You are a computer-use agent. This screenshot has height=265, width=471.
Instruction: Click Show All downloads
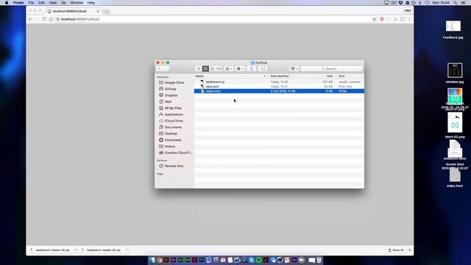click(396, 250)
